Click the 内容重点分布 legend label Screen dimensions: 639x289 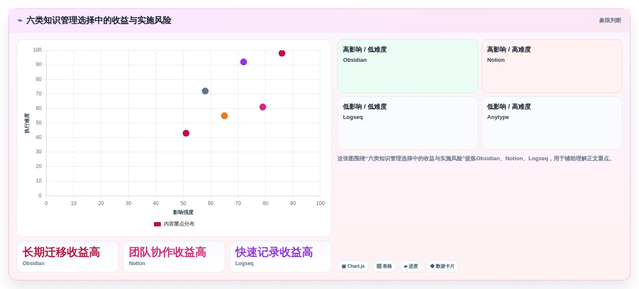click(x=179, y=224)
